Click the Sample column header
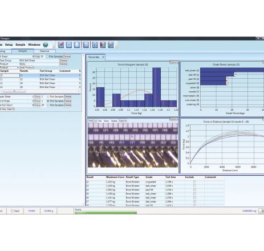The height and width of the screenshot is (251, 264). (x=5, y=71)
